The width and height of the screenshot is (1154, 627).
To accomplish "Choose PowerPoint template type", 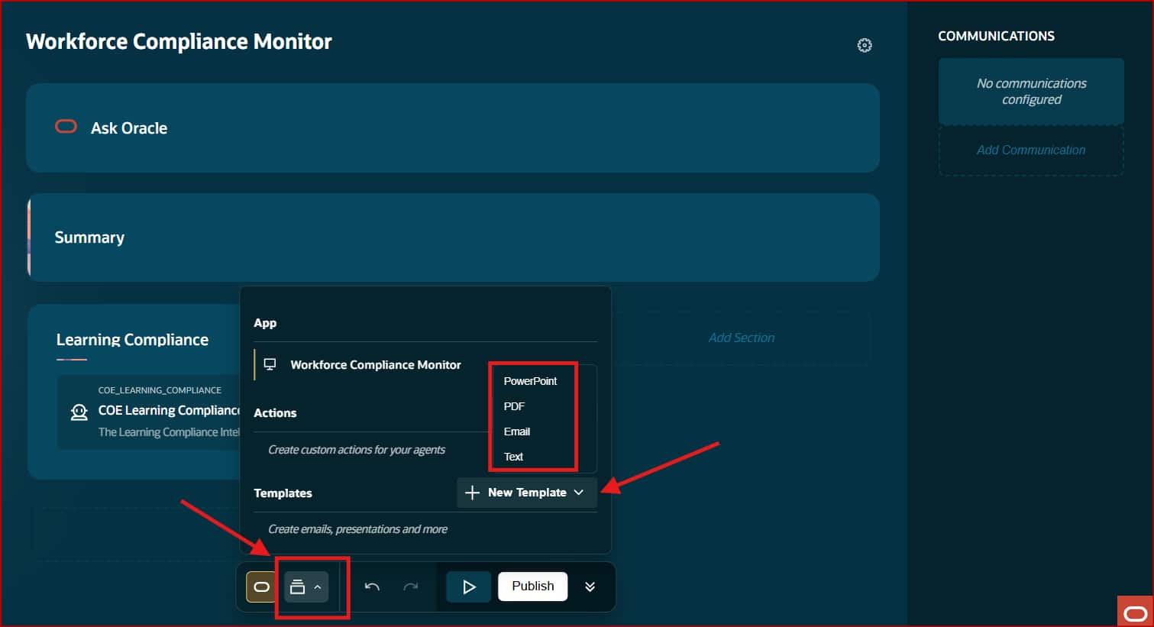I will pyautogui.click(x=530, y=381).
